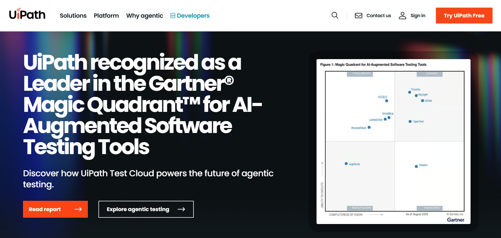Screen dimensions: 501x238
Task: Click the arrow inside Explore agentic testing button
Action: pos(182,209)
